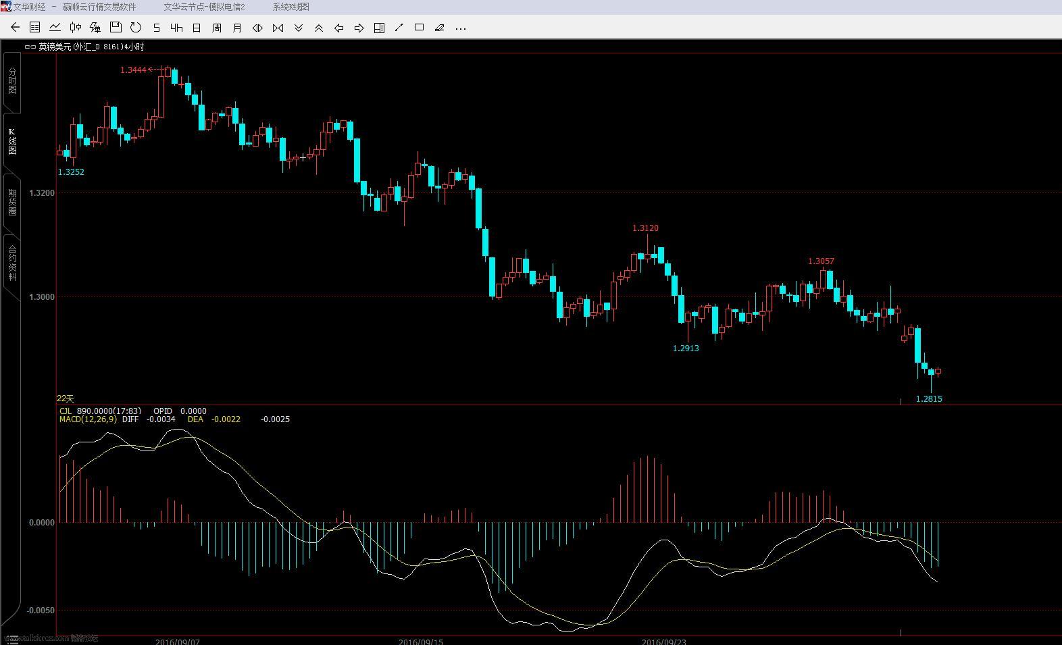Click the CJL volume indicator label

pos(66,411)
